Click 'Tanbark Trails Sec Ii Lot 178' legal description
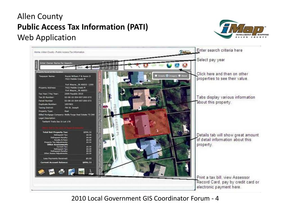This screenshot has height=216, width=288. point(56,121)
